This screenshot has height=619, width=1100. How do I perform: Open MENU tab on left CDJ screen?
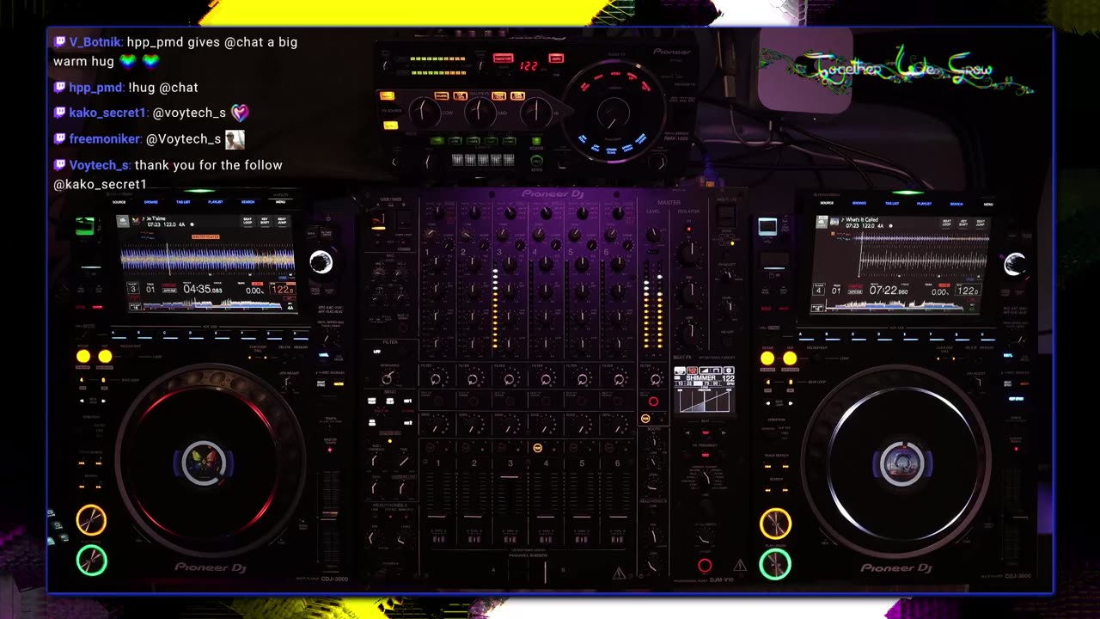[280, 202]
